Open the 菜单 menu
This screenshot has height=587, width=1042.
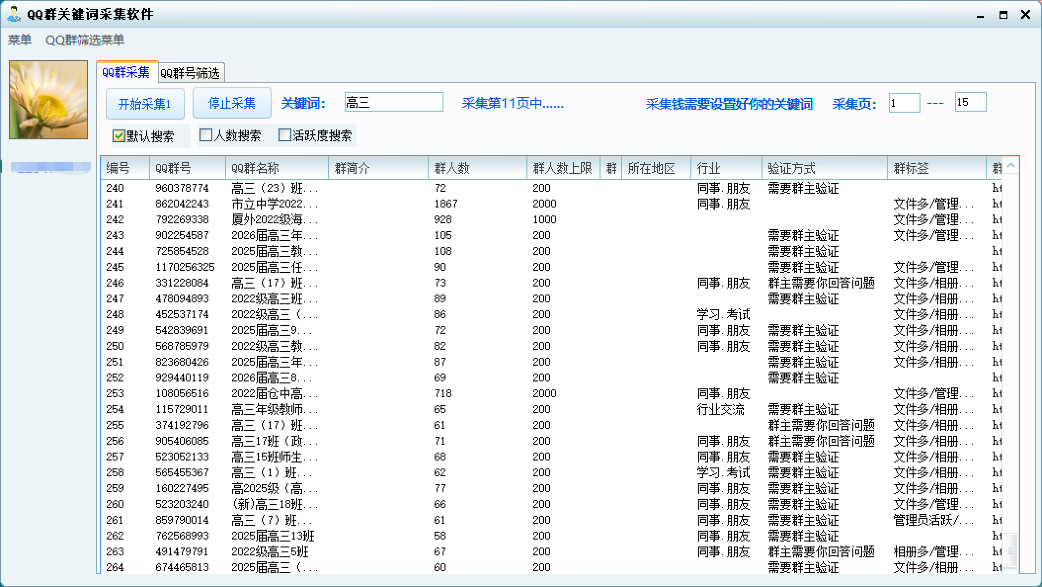20,40
